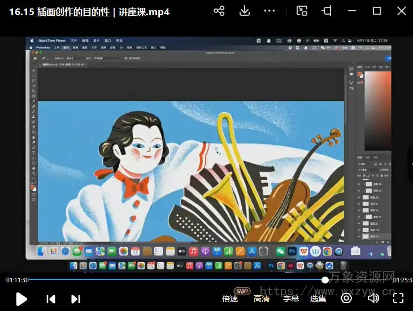This screenshot has width=413, height=311.
Task: Click the share icon in the title bar
Action: tap(219, 11)
